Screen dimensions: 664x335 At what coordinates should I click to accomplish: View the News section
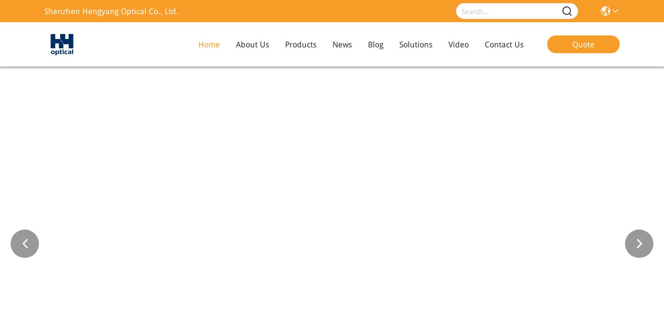pyautogui.click(x=342, y=44)
